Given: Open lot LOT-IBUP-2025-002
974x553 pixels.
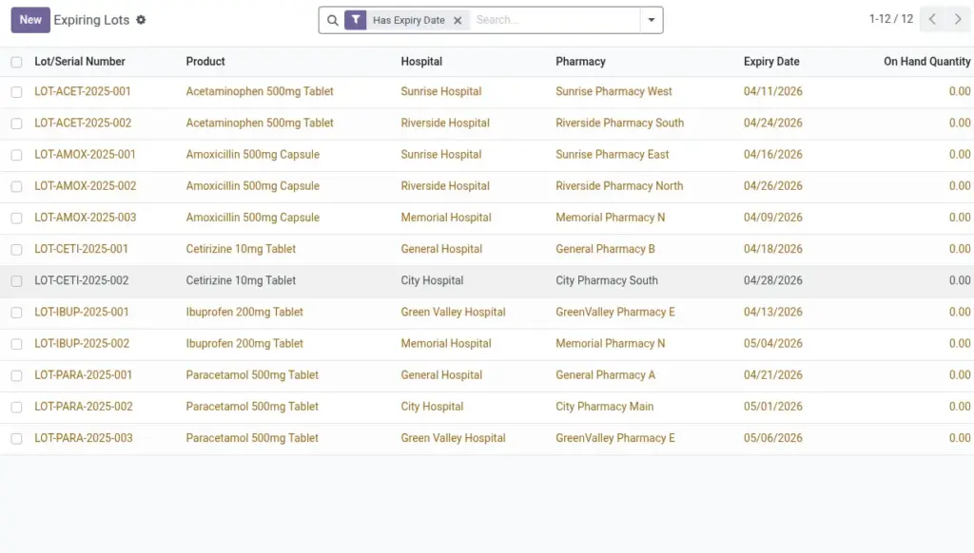Looking at the screenshot, I should [x=82, y=343].
